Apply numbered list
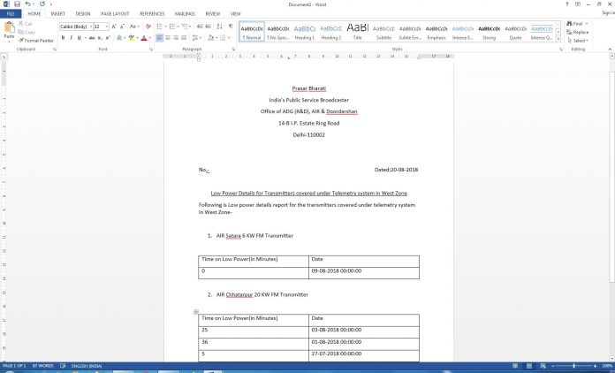This screenshot has height=373, width=615. point(172,27)
